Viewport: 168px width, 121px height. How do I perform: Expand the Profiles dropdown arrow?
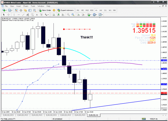pos(12,10)
